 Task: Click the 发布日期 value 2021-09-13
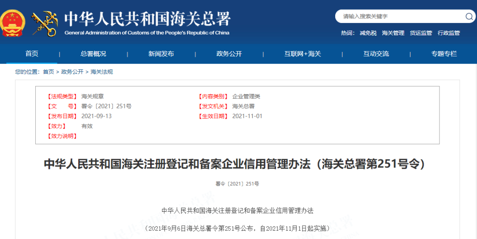(x=96, y=116)
